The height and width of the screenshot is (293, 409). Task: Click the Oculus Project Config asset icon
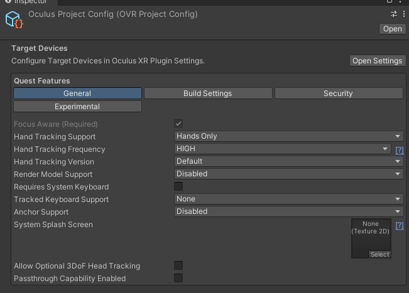click(14, 19)
